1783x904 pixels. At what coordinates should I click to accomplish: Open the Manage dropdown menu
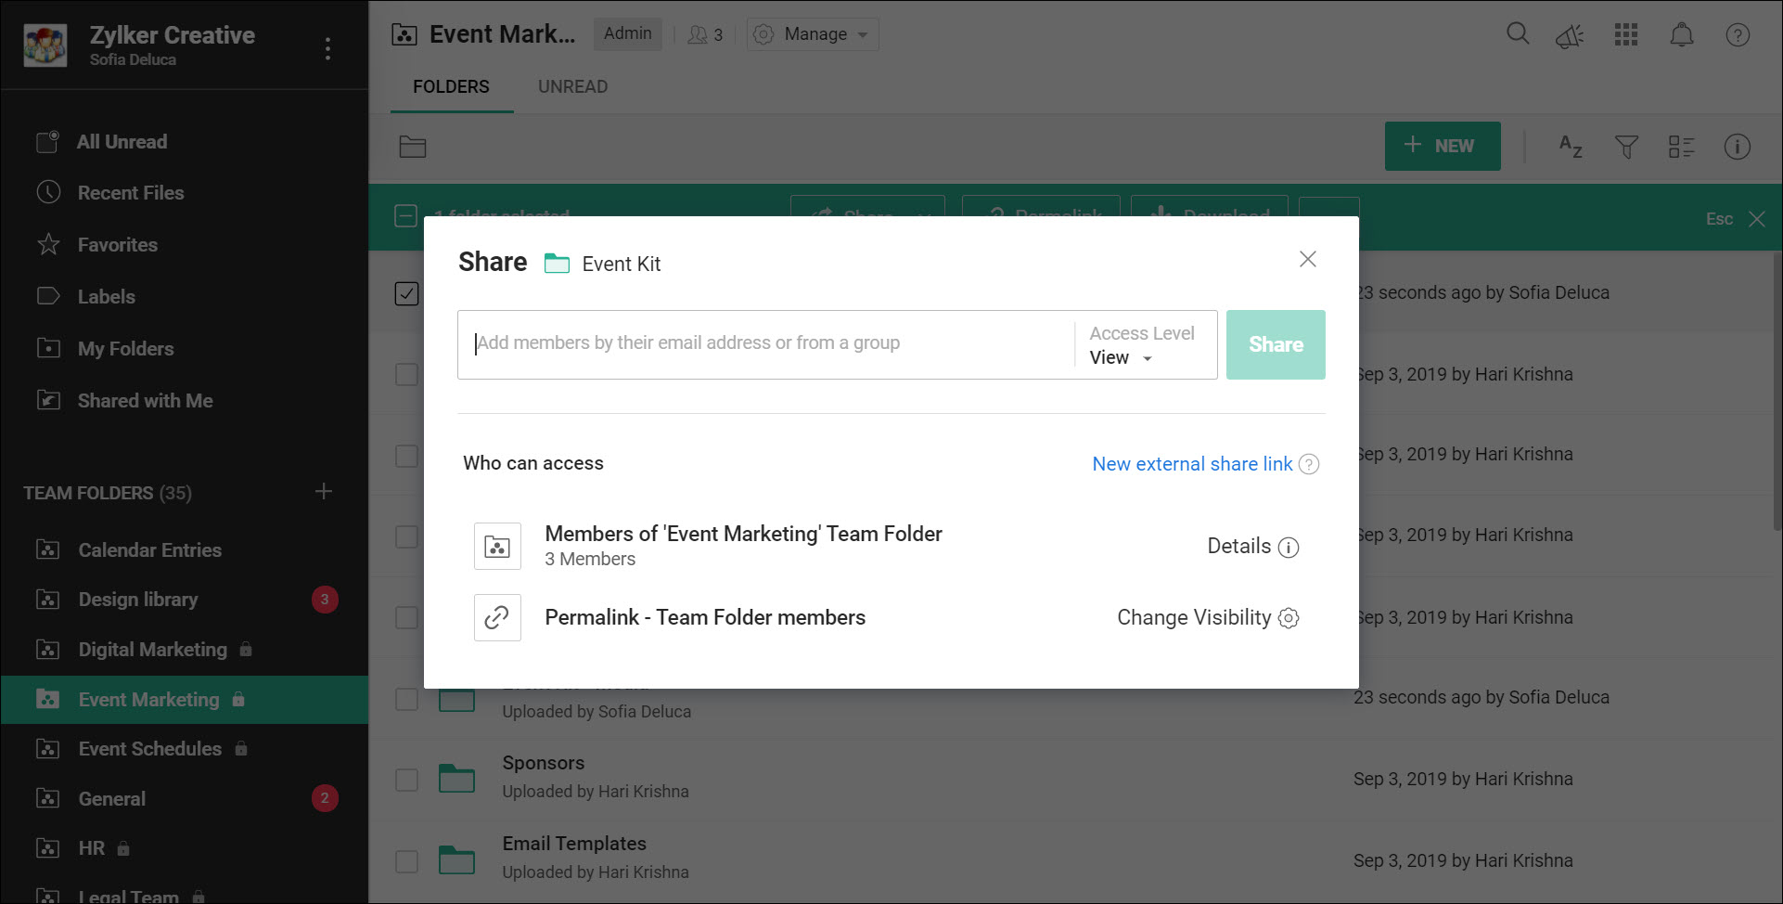pos(814,34)
